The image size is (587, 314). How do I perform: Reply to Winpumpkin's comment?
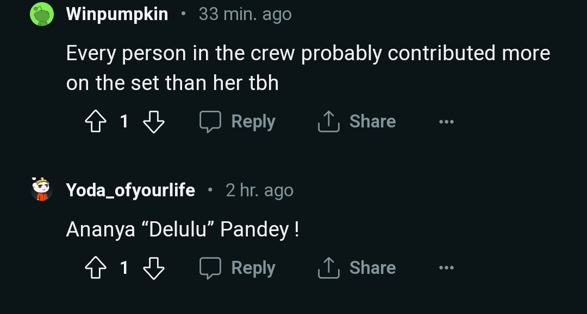[x=238, y=121]
